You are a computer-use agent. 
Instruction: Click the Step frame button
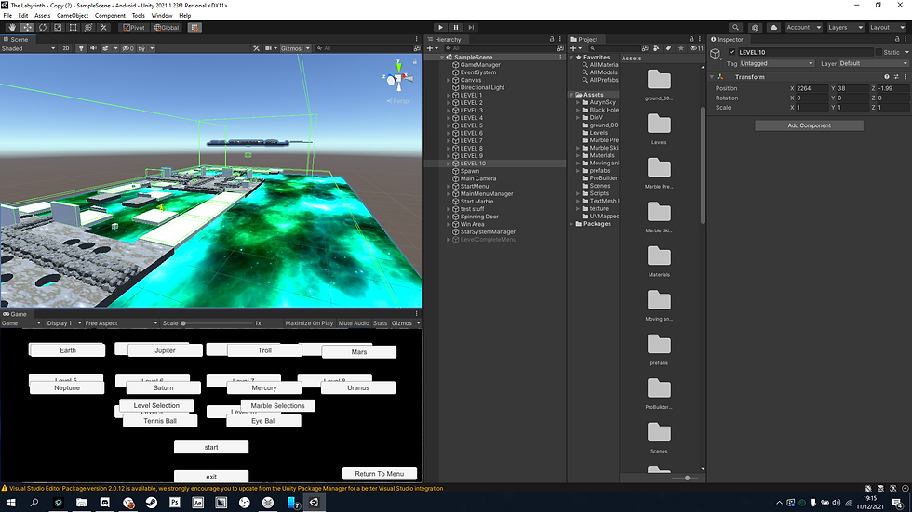[x=471, y=27]
